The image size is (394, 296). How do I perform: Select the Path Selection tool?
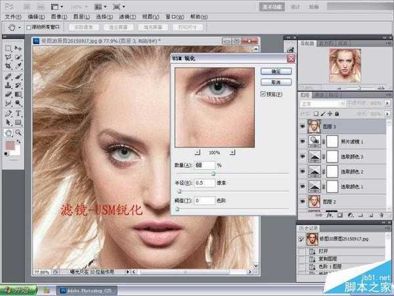click(x=9, y=122)
